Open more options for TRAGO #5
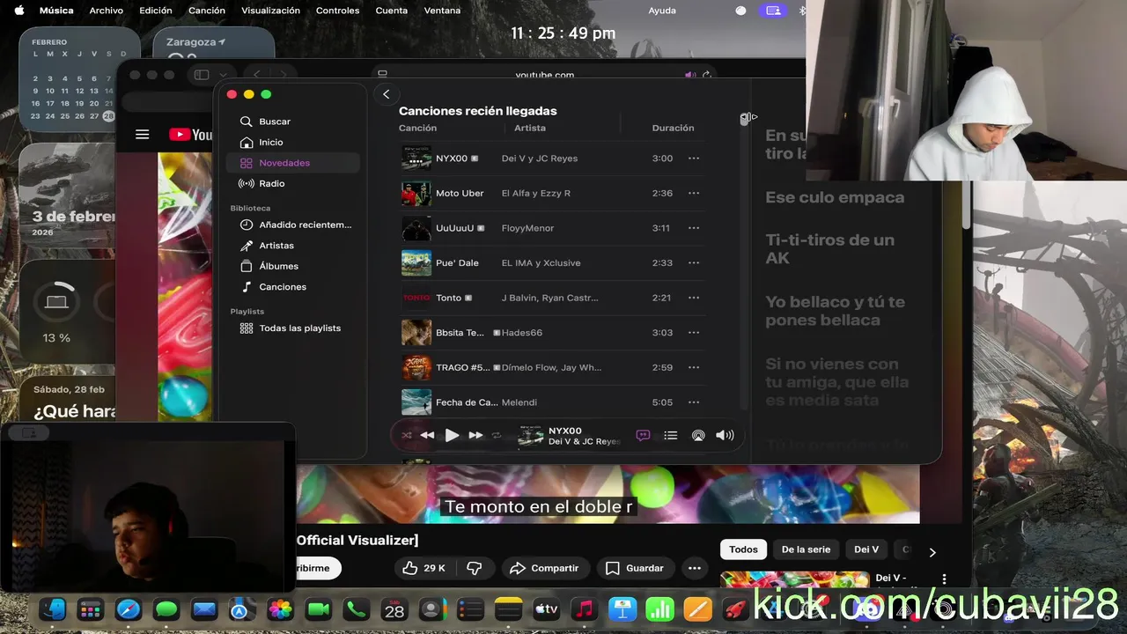1127x634 pixels. (694, 367)
